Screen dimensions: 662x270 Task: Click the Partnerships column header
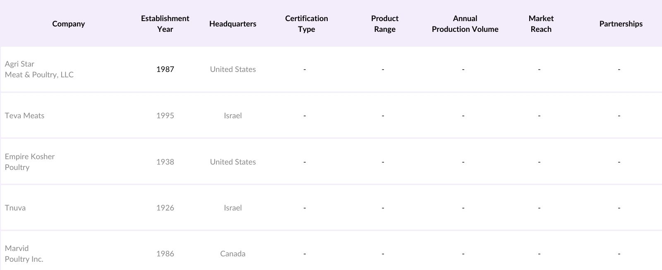pyautogui.click(x=621, y=24)
